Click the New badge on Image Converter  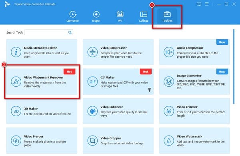pos(222,71)
